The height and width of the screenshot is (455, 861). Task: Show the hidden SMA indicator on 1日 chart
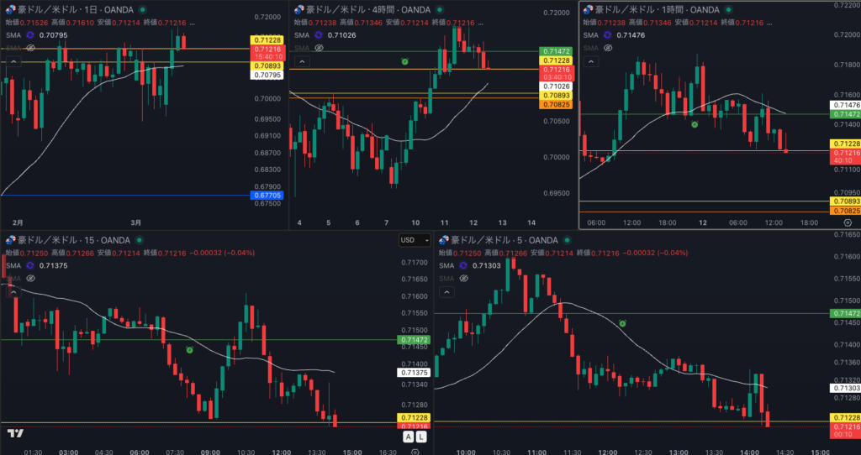pos(31,48)
